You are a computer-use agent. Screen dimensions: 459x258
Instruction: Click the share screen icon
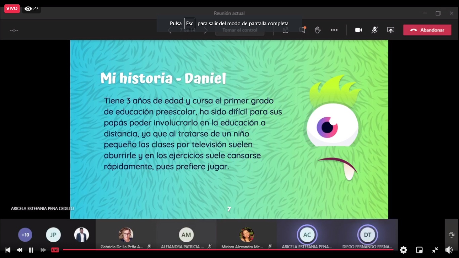(x=390, y=30)
